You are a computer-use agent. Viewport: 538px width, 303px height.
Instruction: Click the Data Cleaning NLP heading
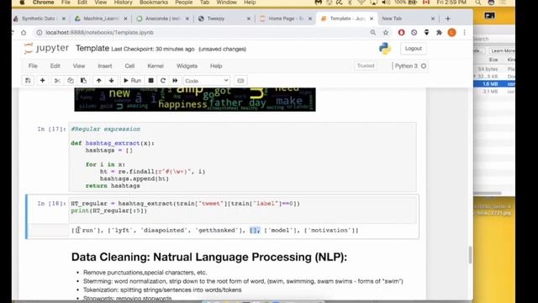[209, 257]
